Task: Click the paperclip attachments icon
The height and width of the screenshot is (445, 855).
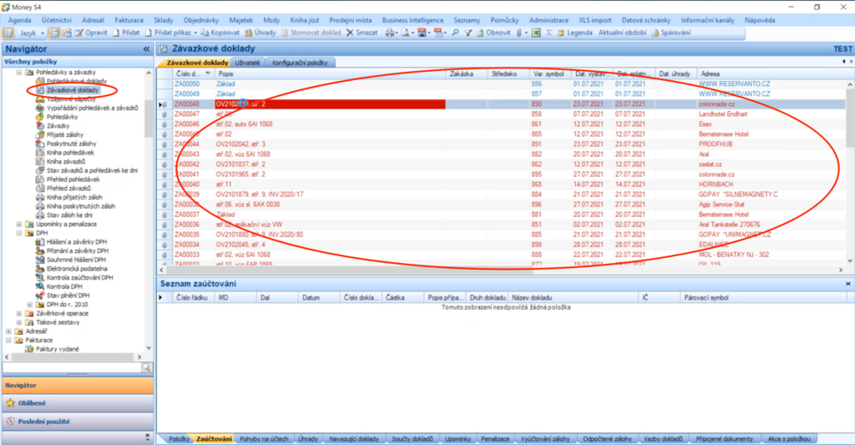Action: [519, 33]
